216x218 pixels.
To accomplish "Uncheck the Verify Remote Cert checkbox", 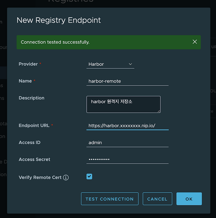I will (89, 177).
